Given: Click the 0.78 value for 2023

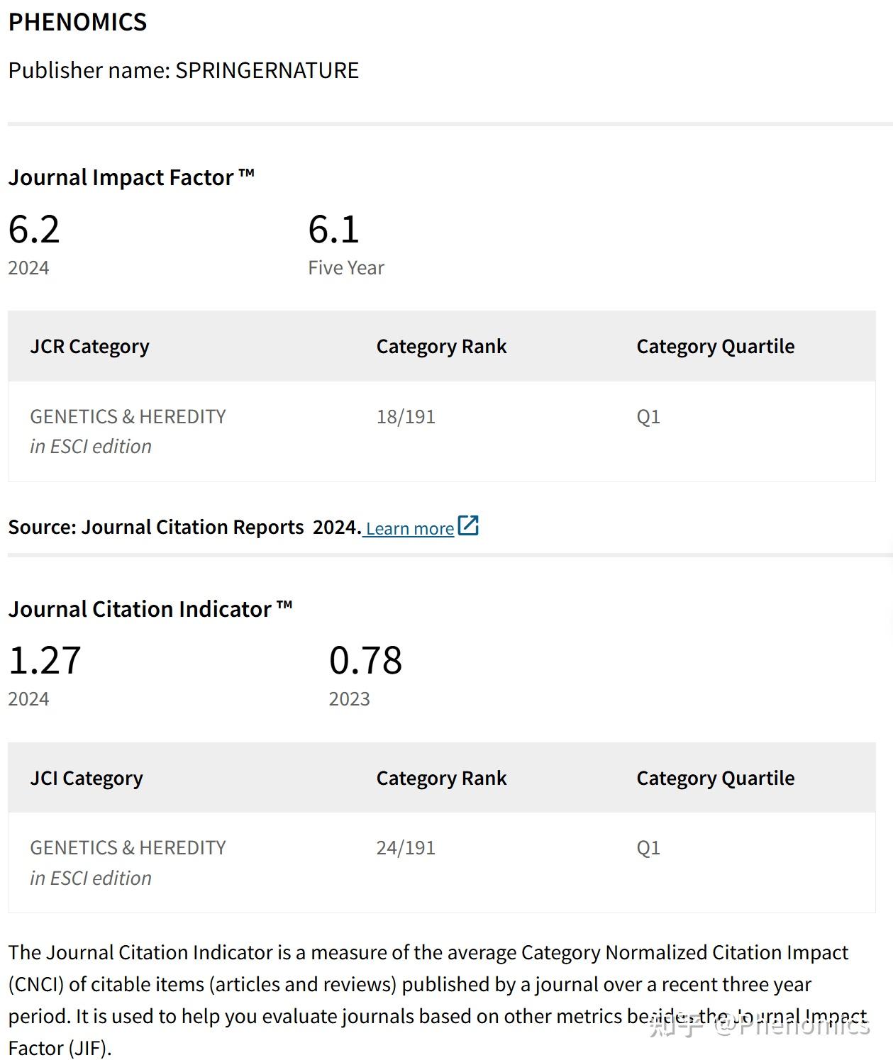Looking at the screenshot, I should (365, 660).
